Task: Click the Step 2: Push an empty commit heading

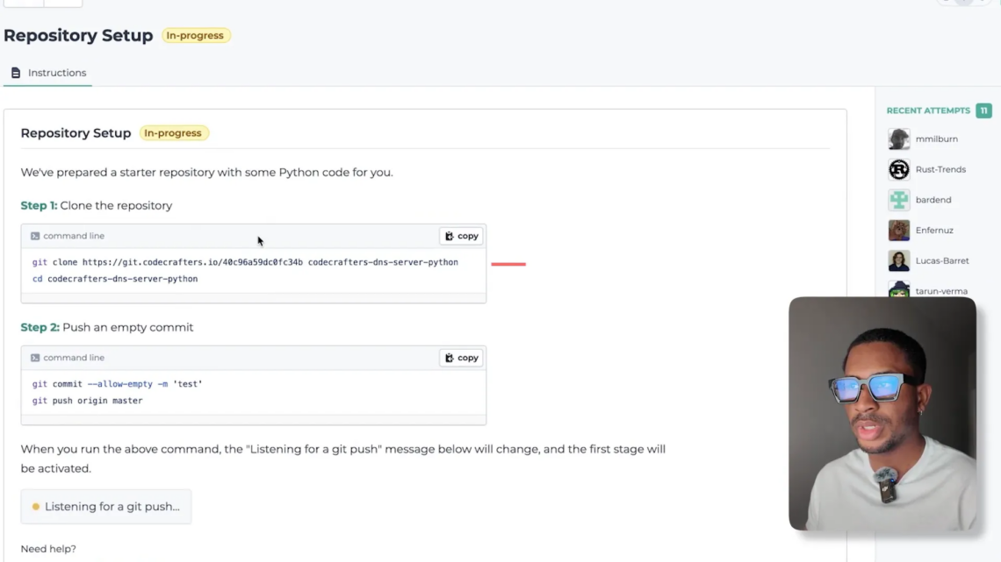Action: pyautogui.click(x=106, y=328)
